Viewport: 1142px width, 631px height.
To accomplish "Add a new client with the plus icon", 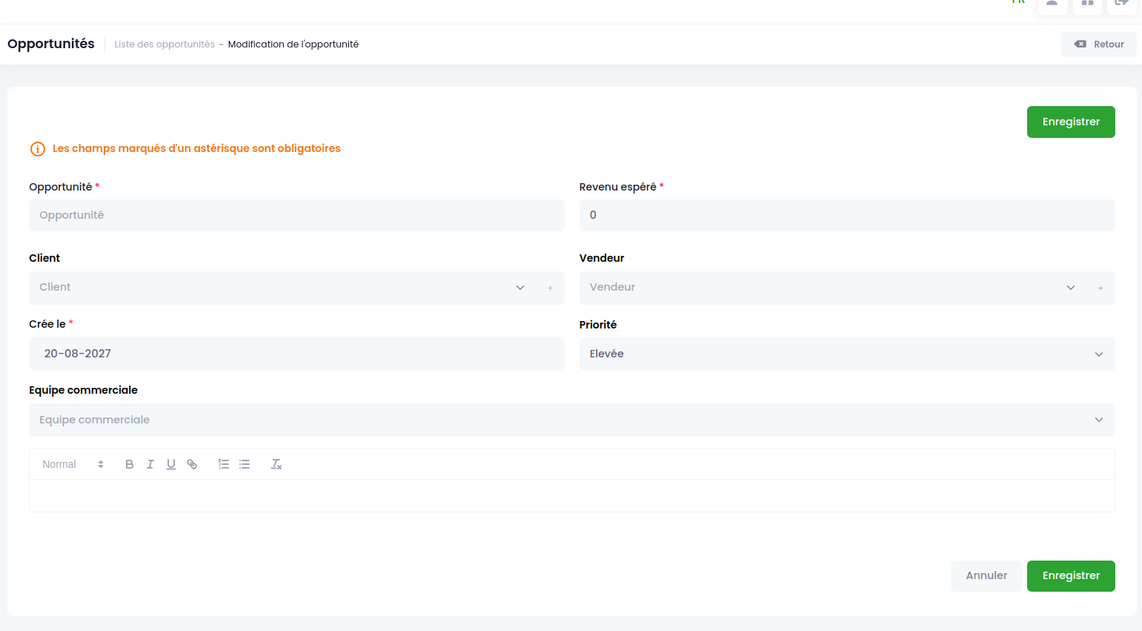I will 551,288.
